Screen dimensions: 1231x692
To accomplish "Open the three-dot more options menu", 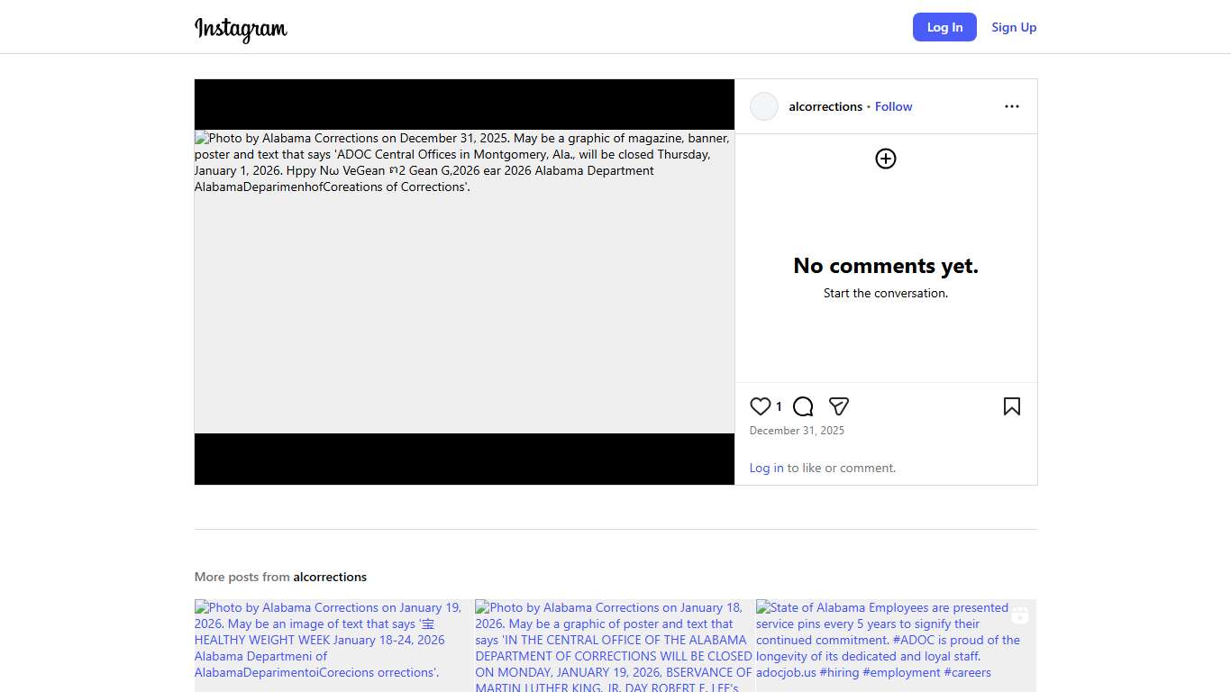I will pos(1011,106).
